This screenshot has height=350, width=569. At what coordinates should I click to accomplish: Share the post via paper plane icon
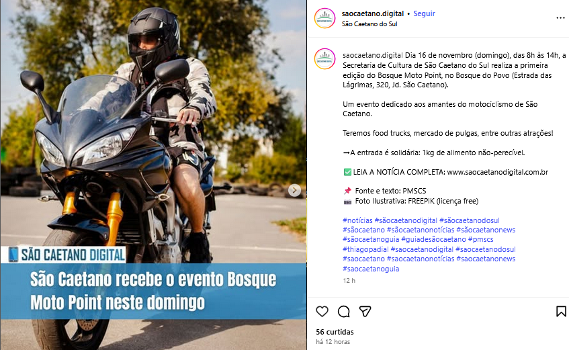tap(365, 312)
